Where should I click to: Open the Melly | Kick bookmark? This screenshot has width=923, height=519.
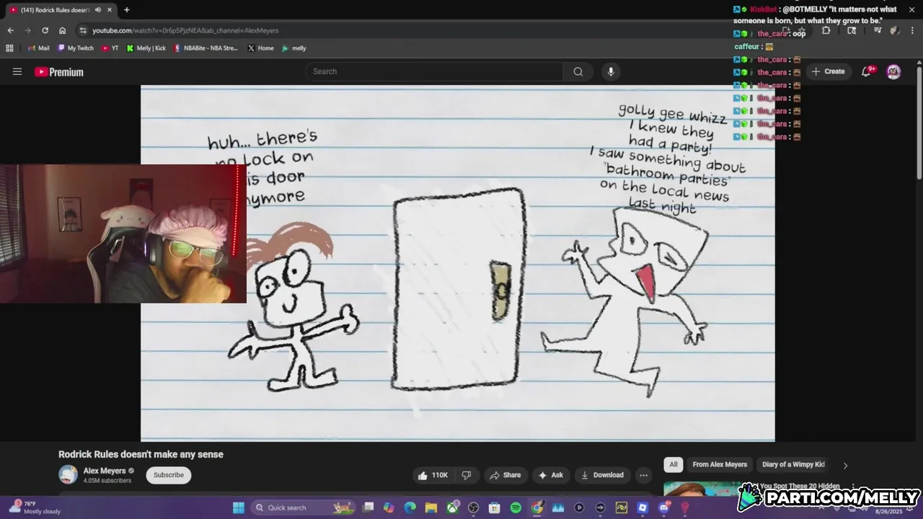pyautogui.click(x=146, y=48)
